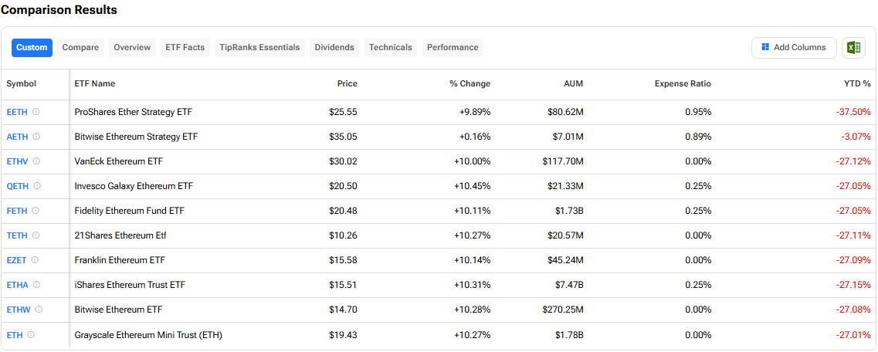Viewport: 878px width, 352px height.
Task: Open the AETH symbol link
Action: click(x=17, y=137)
